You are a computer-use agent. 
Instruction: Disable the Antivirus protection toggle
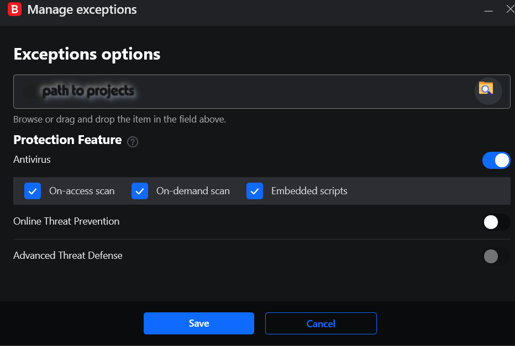[496, 160]
